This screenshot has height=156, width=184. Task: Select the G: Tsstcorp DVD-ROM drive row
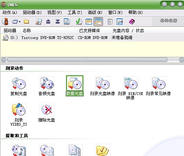[x=92, y=38]
